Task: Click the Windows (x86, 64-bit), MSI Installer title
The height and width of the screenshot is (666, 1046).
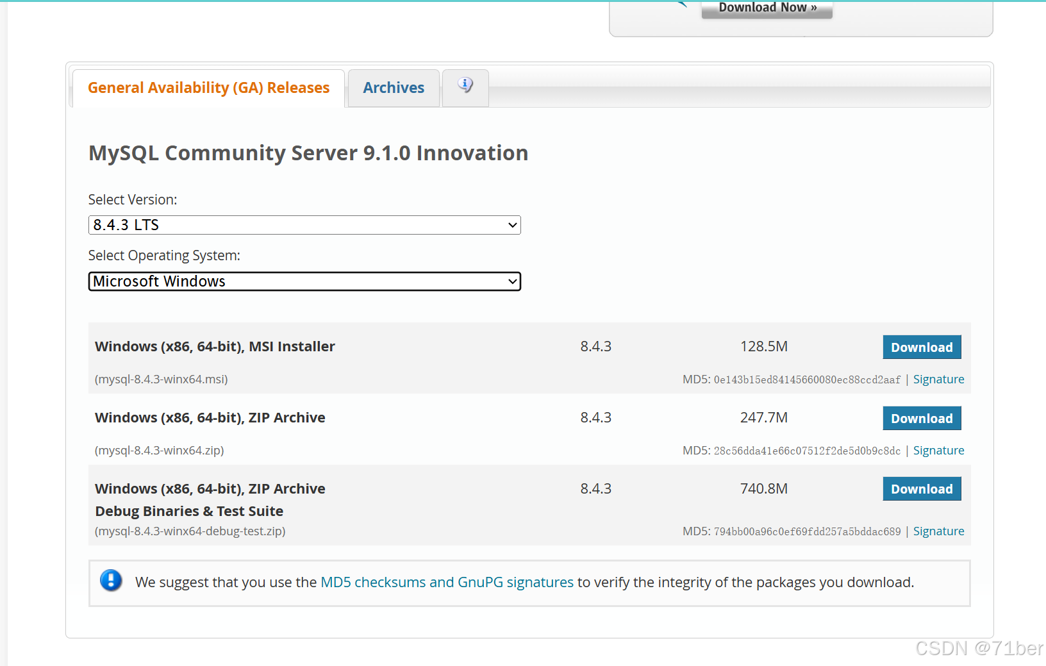Action: [x=215, y=346]
